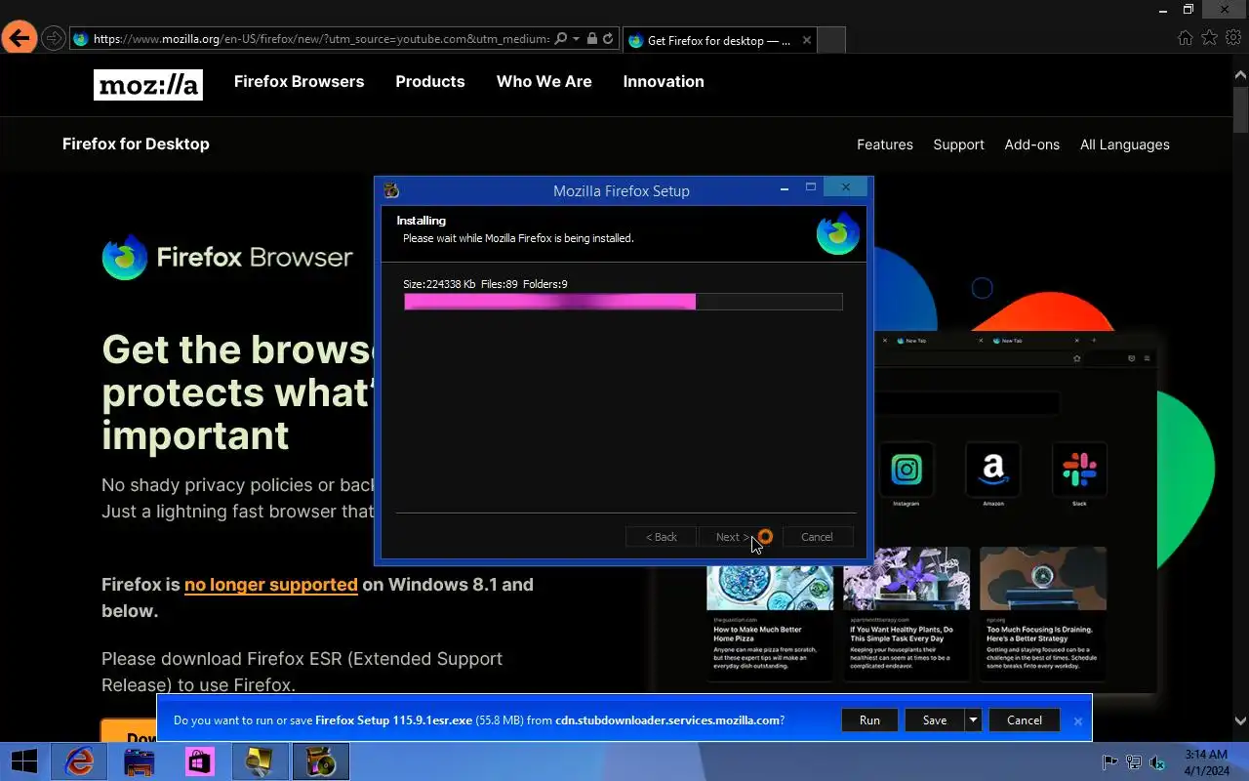Screen dimensions: 1249x781
Task: Open the Windows Start button
Action: (23, 761)
